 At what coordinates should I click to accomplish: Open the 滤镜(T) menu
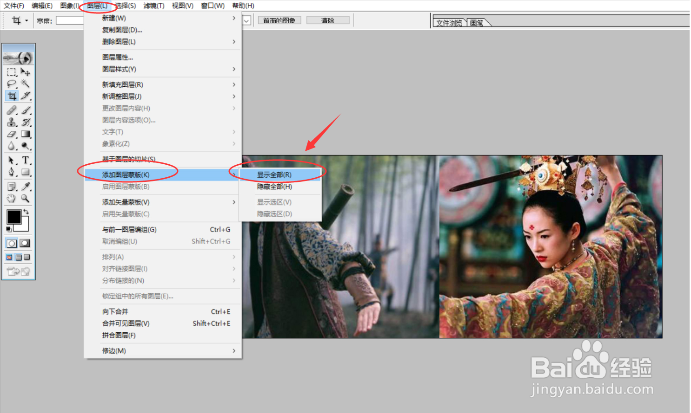pos(154,6)
